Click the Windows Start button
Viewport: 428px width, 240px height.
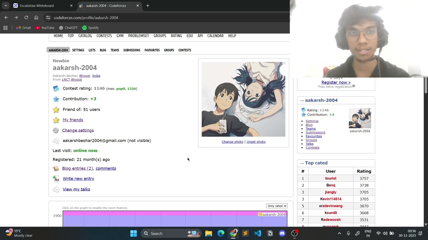pos(133,233)
